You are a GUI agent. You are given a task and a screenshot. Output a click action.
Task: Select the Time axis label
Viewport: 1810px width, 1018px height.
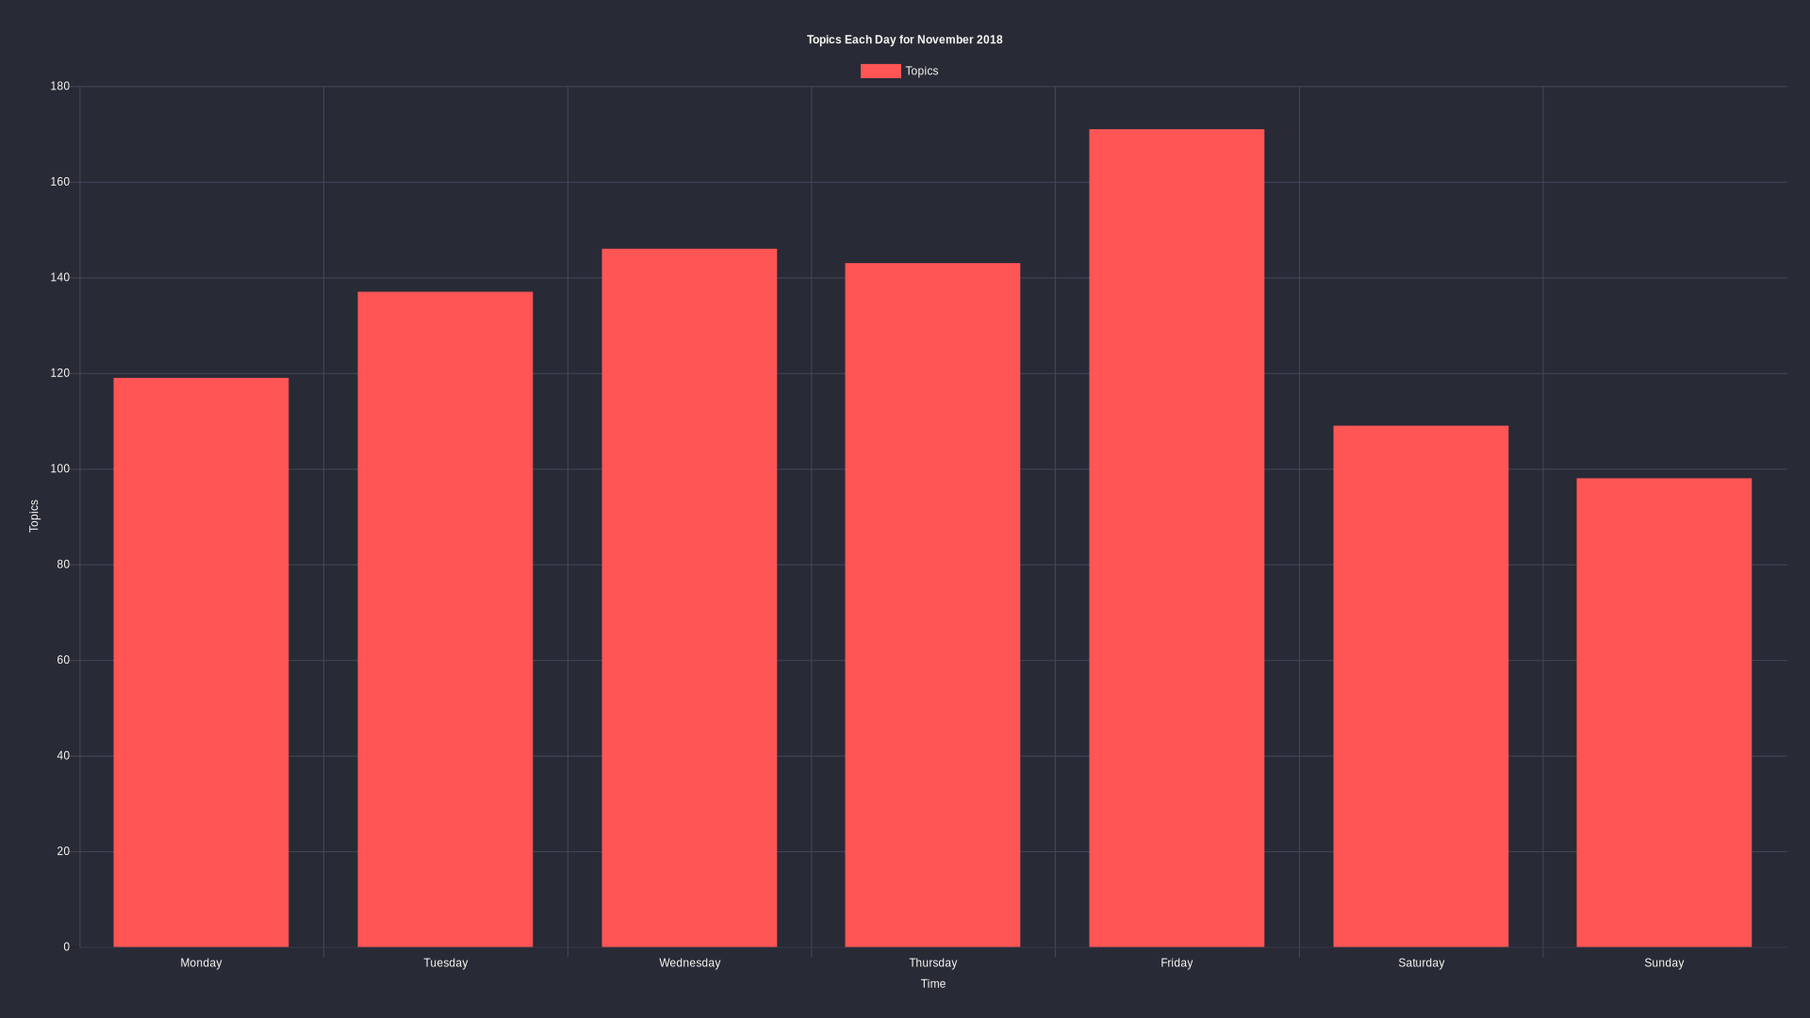coord(931,983)
